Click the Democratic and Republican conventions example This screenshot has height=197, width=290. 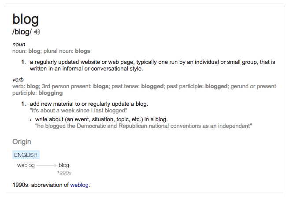[x=143, y=126]
